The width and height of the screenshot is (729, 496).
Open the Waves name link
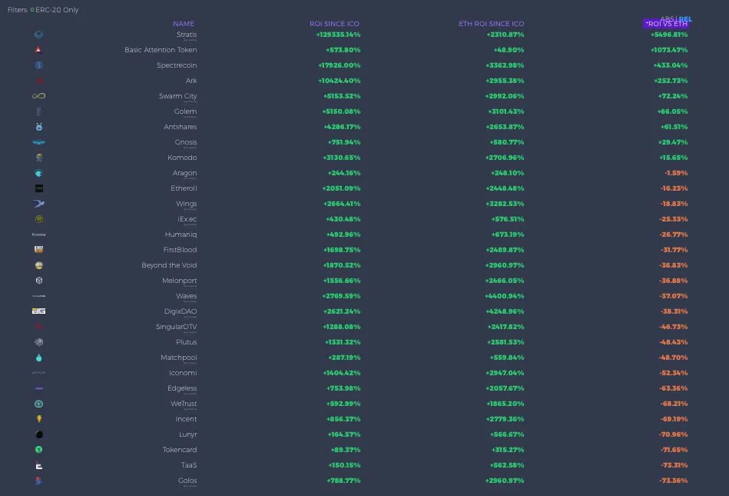coord(187,296)
